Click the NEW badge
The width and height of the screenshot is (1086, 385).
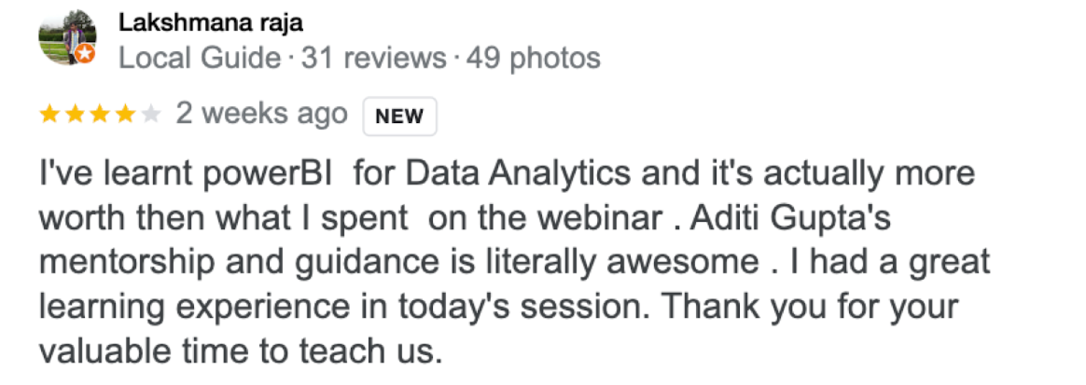pyautogui.click(x=399, y=117)
